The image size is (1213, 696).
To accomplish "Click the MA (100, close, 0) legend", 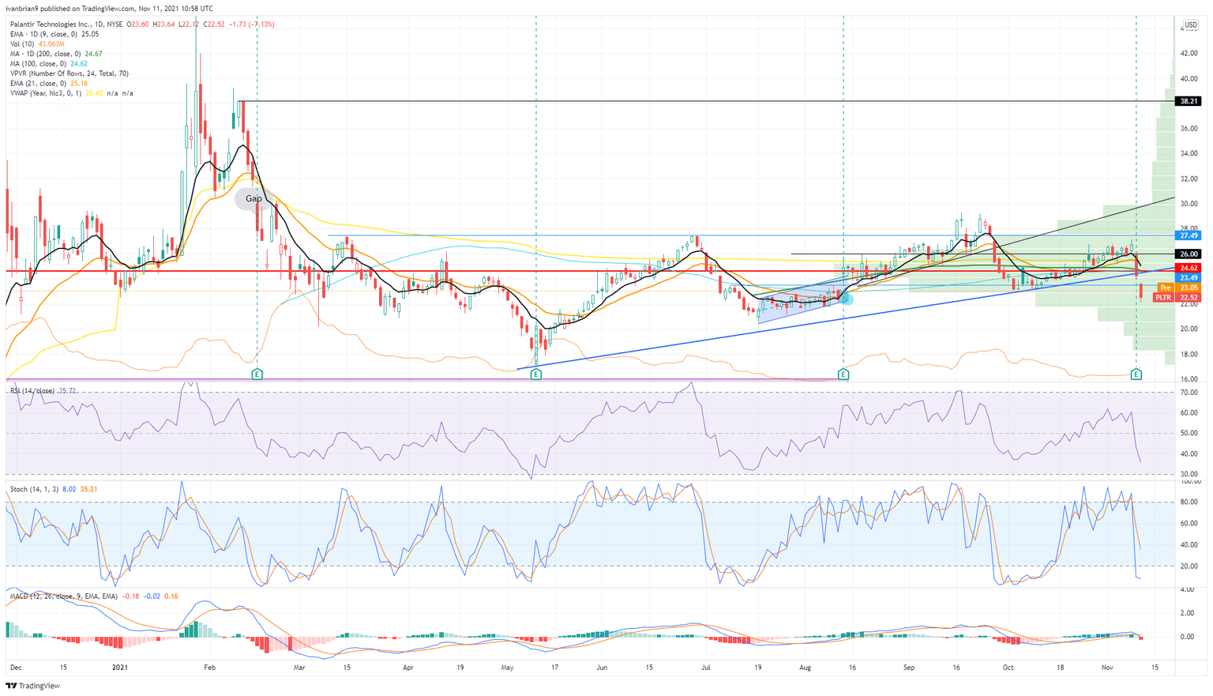I will point(39,64).
